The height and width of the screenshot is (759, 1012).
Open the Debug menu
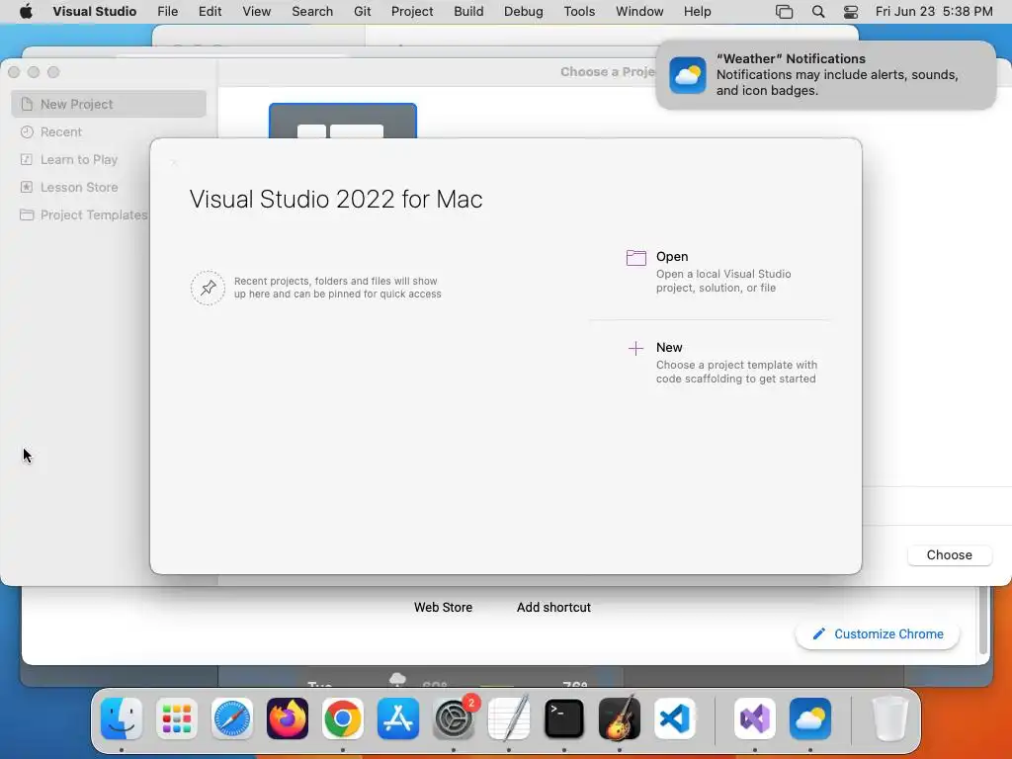coord(524,12)
